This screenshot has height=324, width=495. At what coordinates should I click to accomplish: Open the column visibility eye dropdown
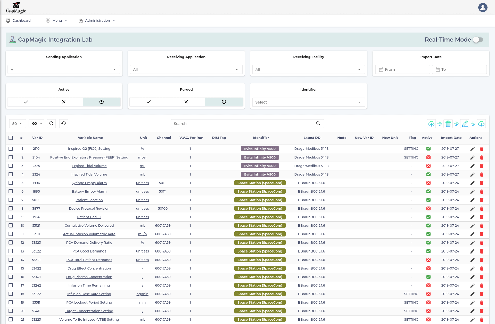(37, 124)
